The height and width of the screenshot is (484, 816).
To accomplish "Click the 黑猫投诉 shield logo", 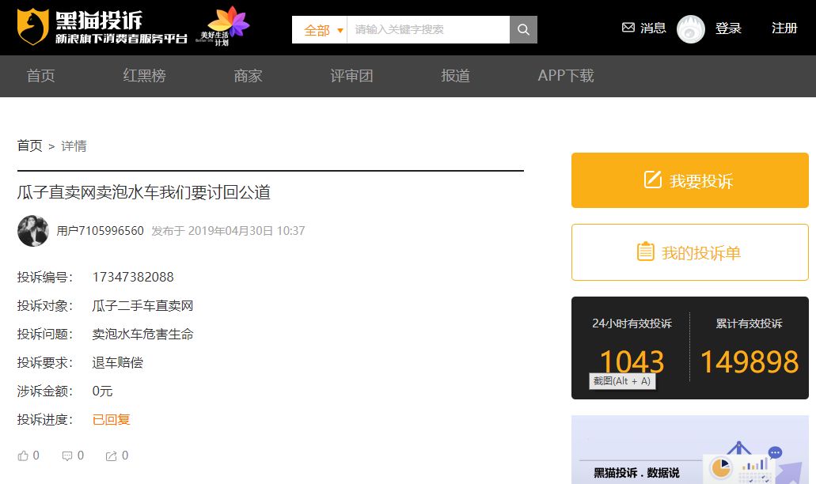I will (32, 27).
